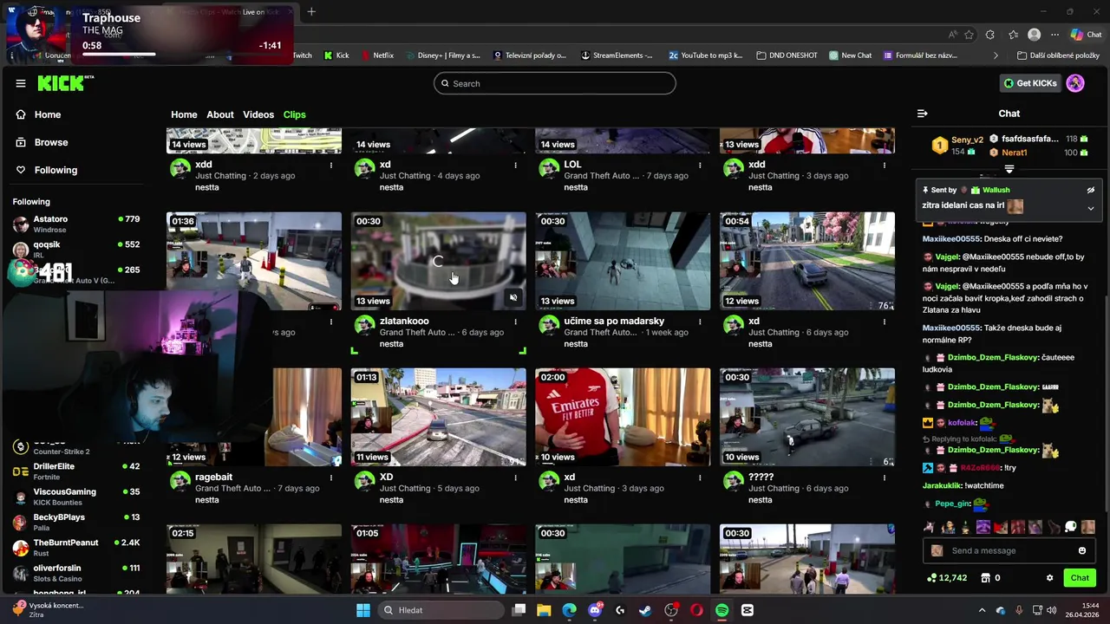Open the emoji picker in message box
The image size is (1110, 624).
(x=1082, y=550)
